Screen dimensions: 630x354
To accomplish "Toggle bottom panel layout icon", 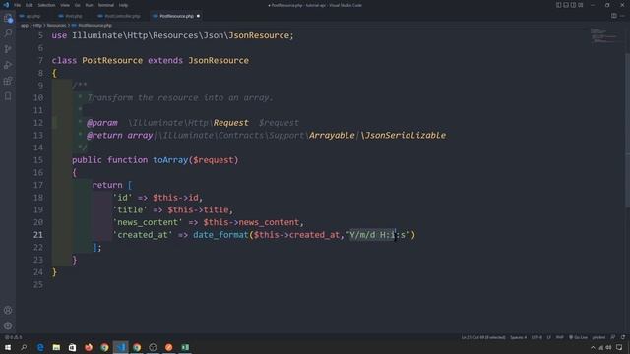I will pyautogui.click(x=566, y=5).
